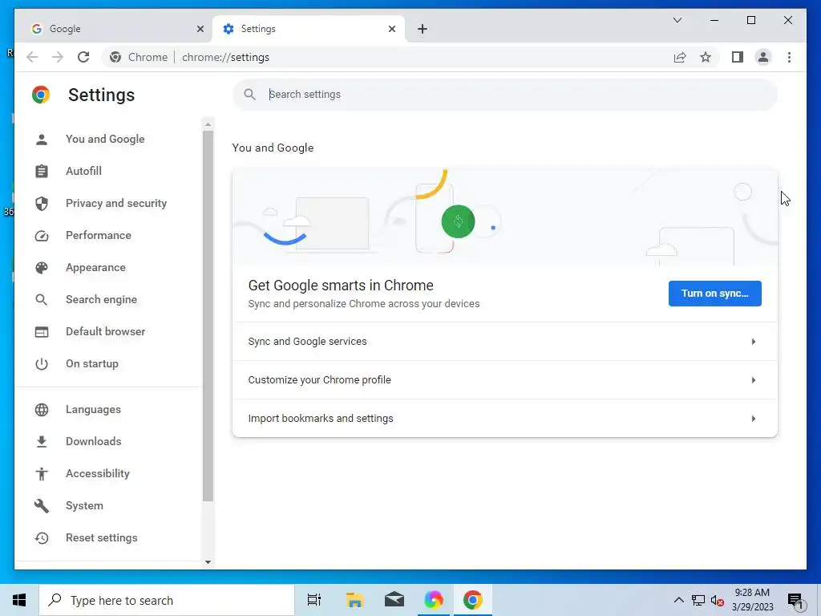The height and width of the screenshot is (616, 821).
Task: Click the Chrome icon on the taskbar
Action: pos(472,600)
